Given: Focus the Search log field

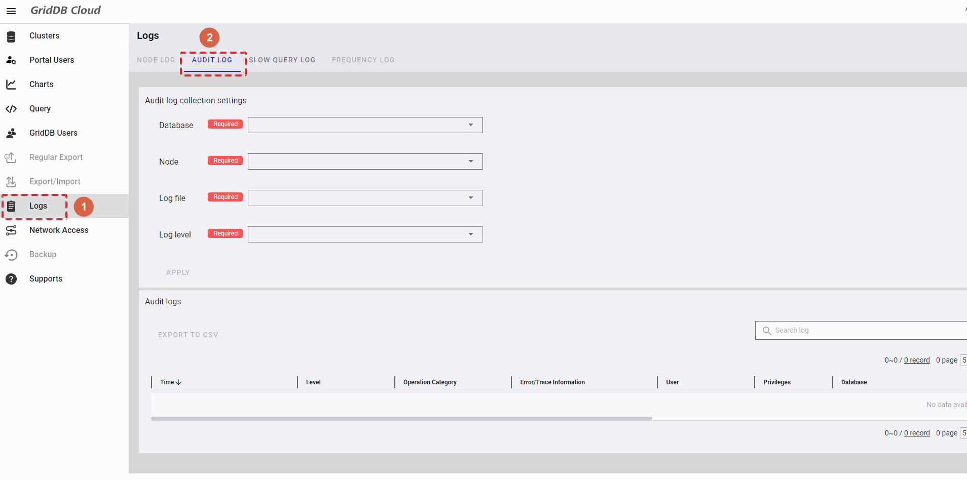Looking at the screenshot, I should (x=862, y=331).
